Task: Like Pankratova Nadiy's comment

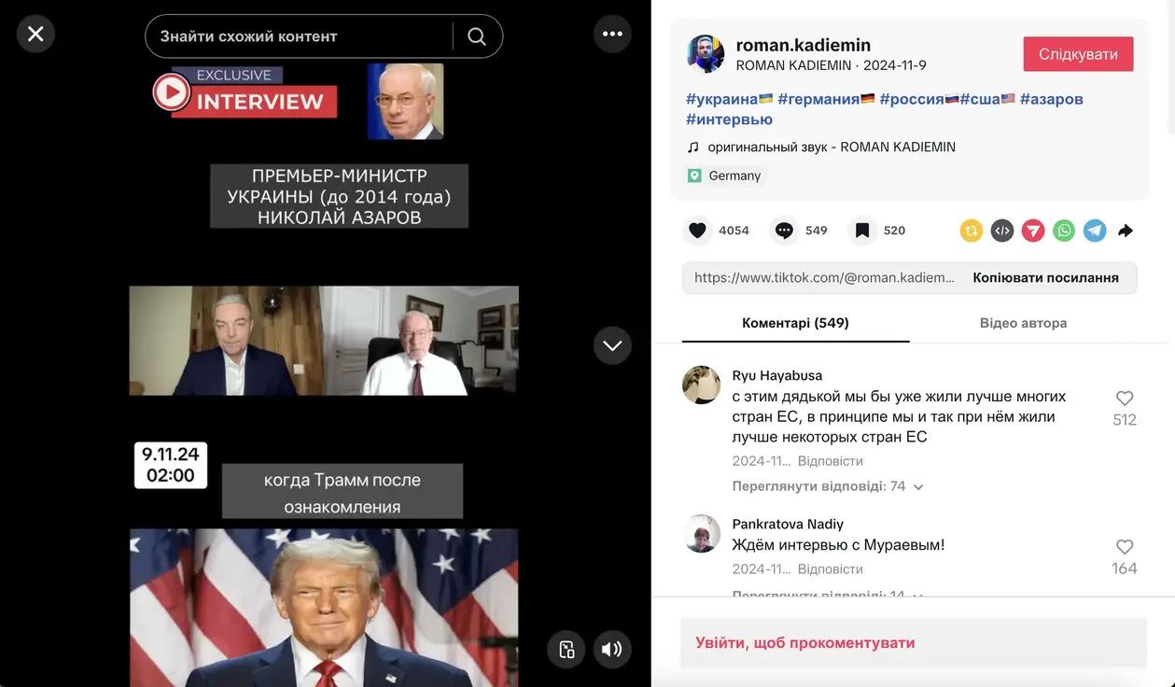Action: [1125, 547]
